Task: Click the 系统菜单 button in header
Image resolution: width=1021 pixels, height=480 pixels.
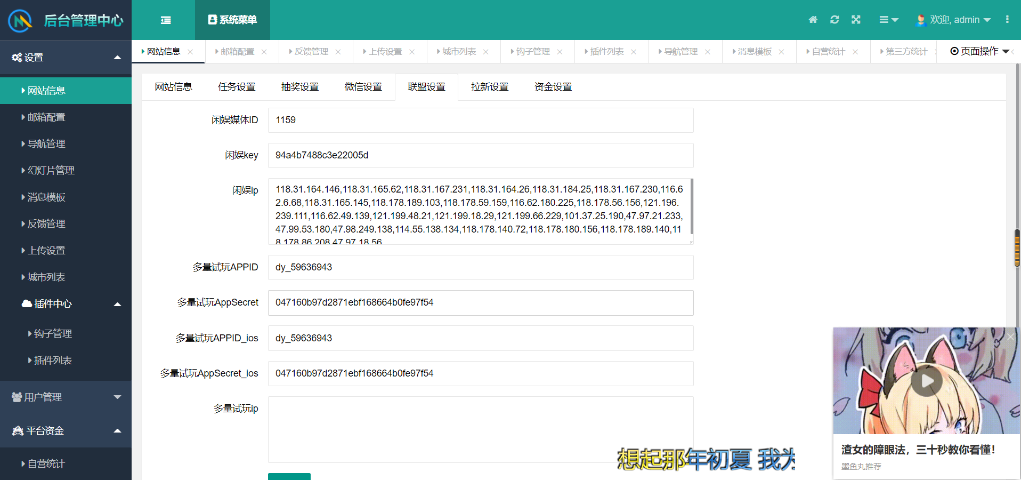Action: (232, 20)
